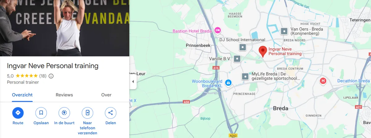
Task: Open Woonboulevard Breda XXL shopping marker
Action: pyautogui.click(x=228, y=82)
